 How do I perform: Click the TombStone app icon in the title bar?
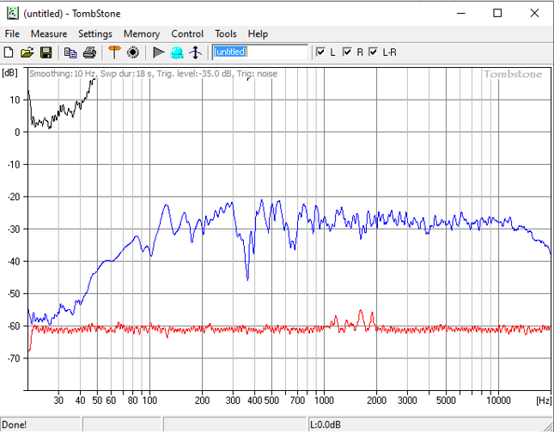click(x=13, y=14)
